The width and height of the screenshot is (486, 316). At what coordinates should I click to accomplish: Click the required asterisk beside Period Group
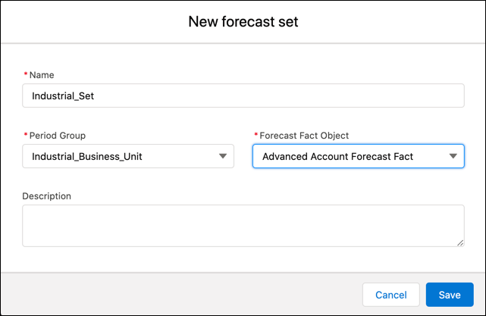(x=25, y=136)
